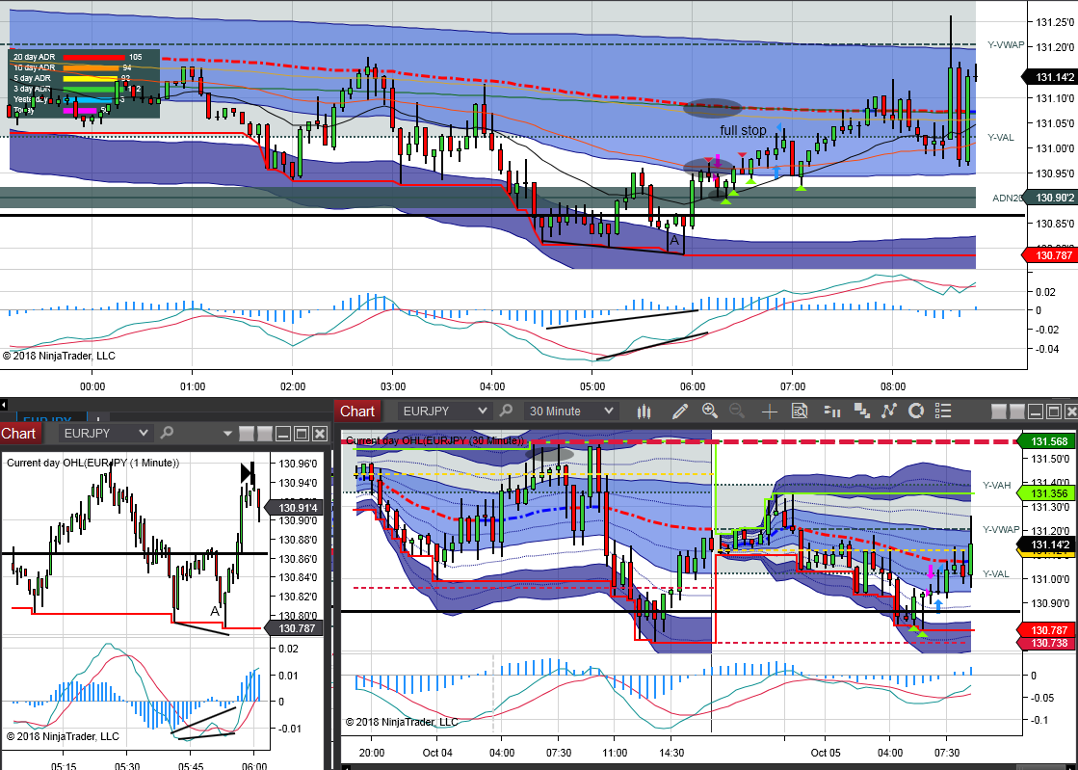Screen dimensions: 1078x770
Task: Open the indicators line-node icon
Action: pos(889,412)
